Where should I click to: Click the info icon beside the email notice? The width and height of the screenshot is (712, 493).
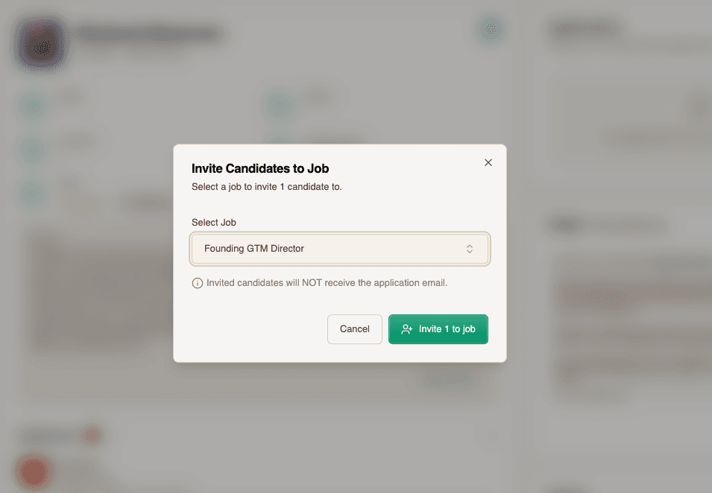coord(197,283)
